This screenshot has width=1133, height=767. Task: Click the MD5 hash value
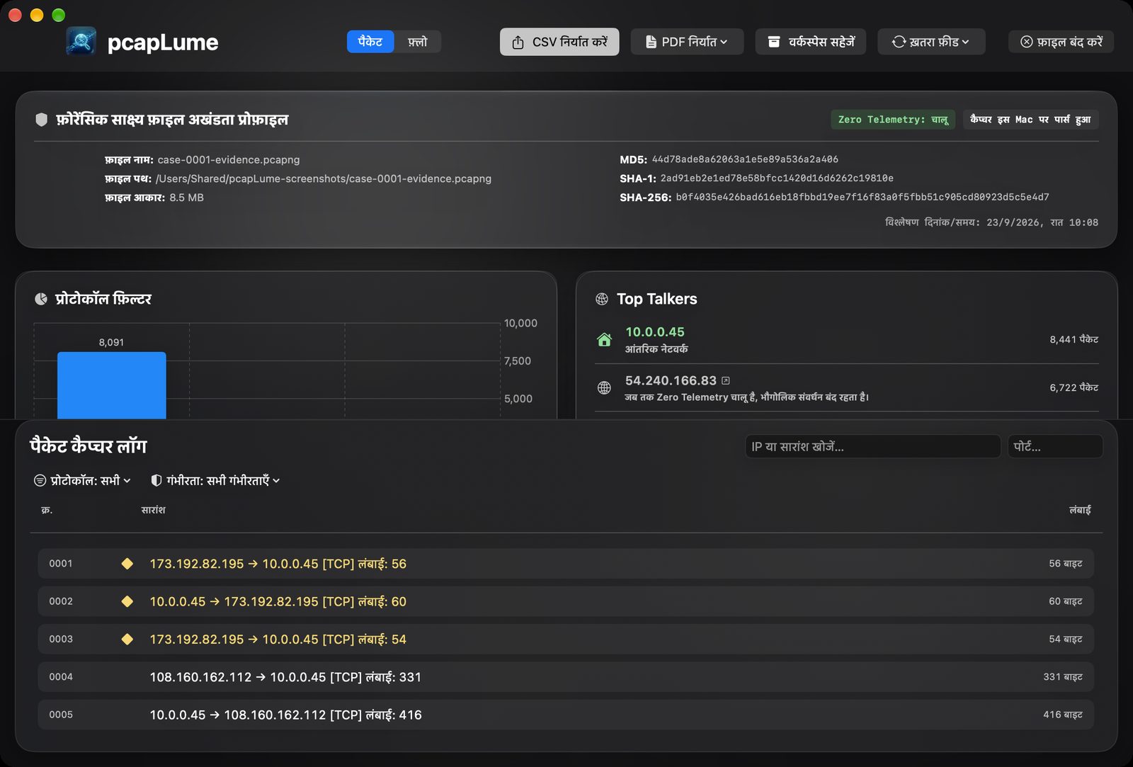click(x=745, y=159)
